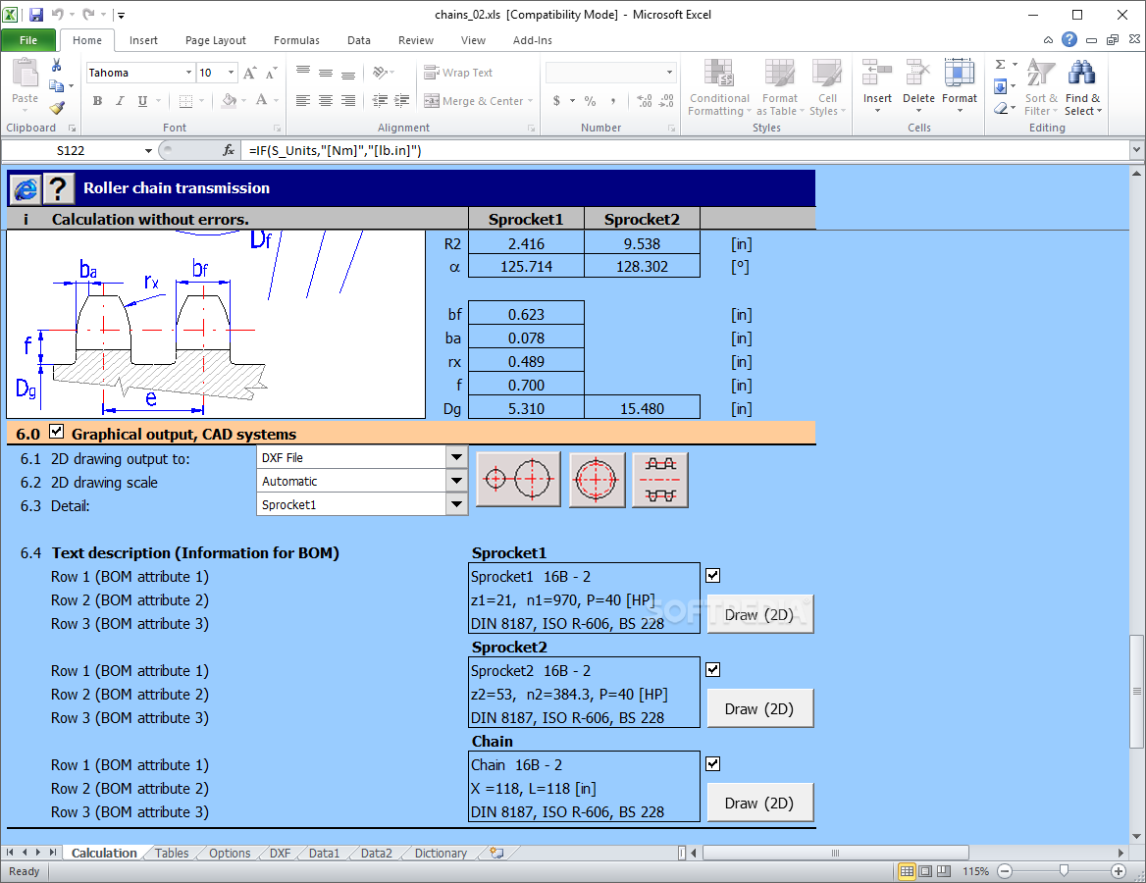Click Draw (2D) button for Chain
The image size is (1146, 883).
click(759, 804)
